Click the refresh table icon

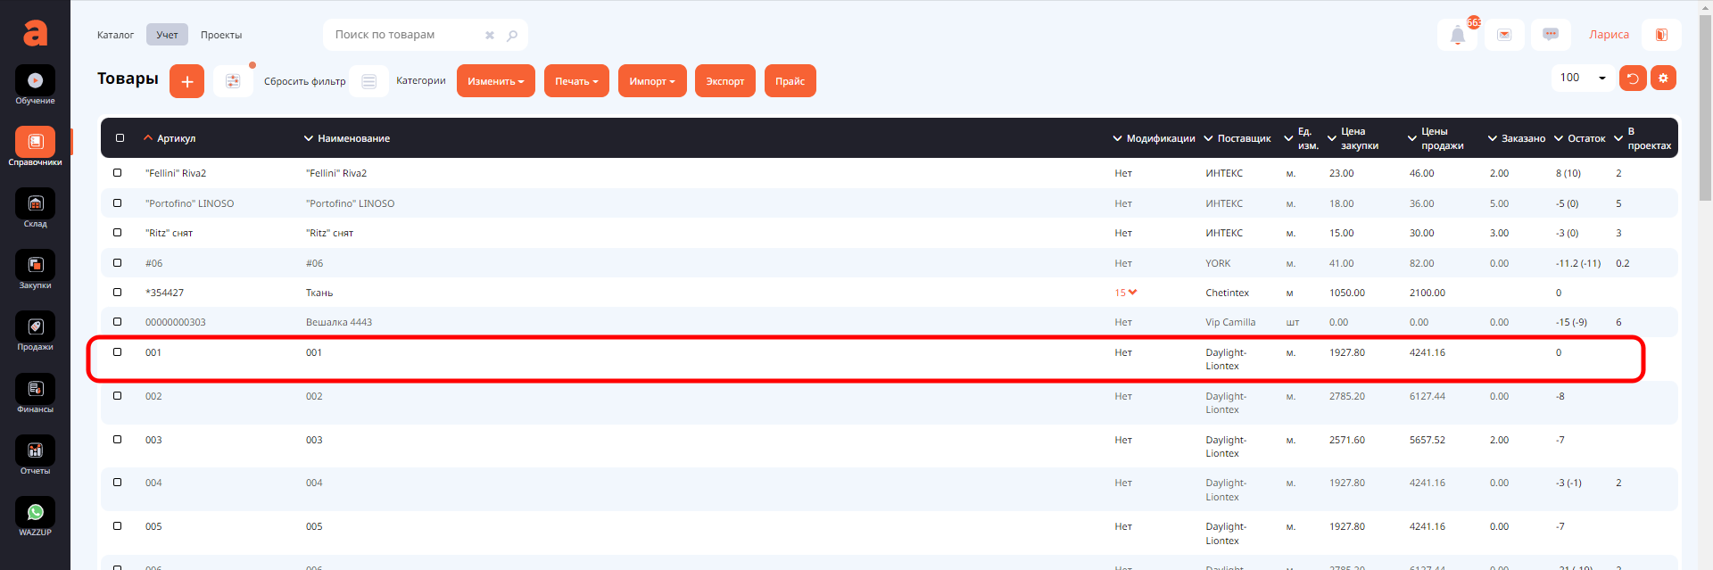pos(1632,78)
